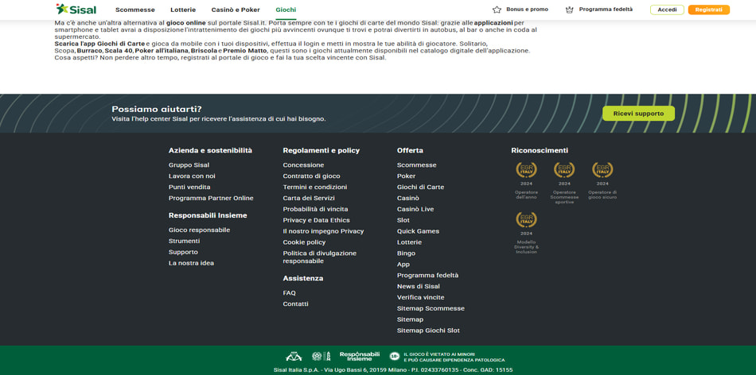Open the Termini e condizioni link

tap(315, 187)
